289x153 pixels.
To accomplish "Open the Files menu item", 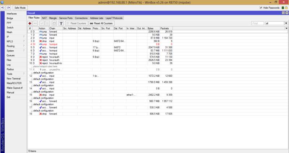I will [9, 60].
